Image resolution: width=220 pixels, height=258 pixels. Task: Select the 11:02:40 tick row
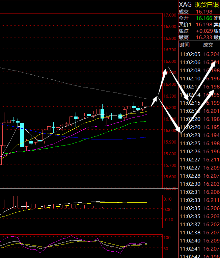199,240
